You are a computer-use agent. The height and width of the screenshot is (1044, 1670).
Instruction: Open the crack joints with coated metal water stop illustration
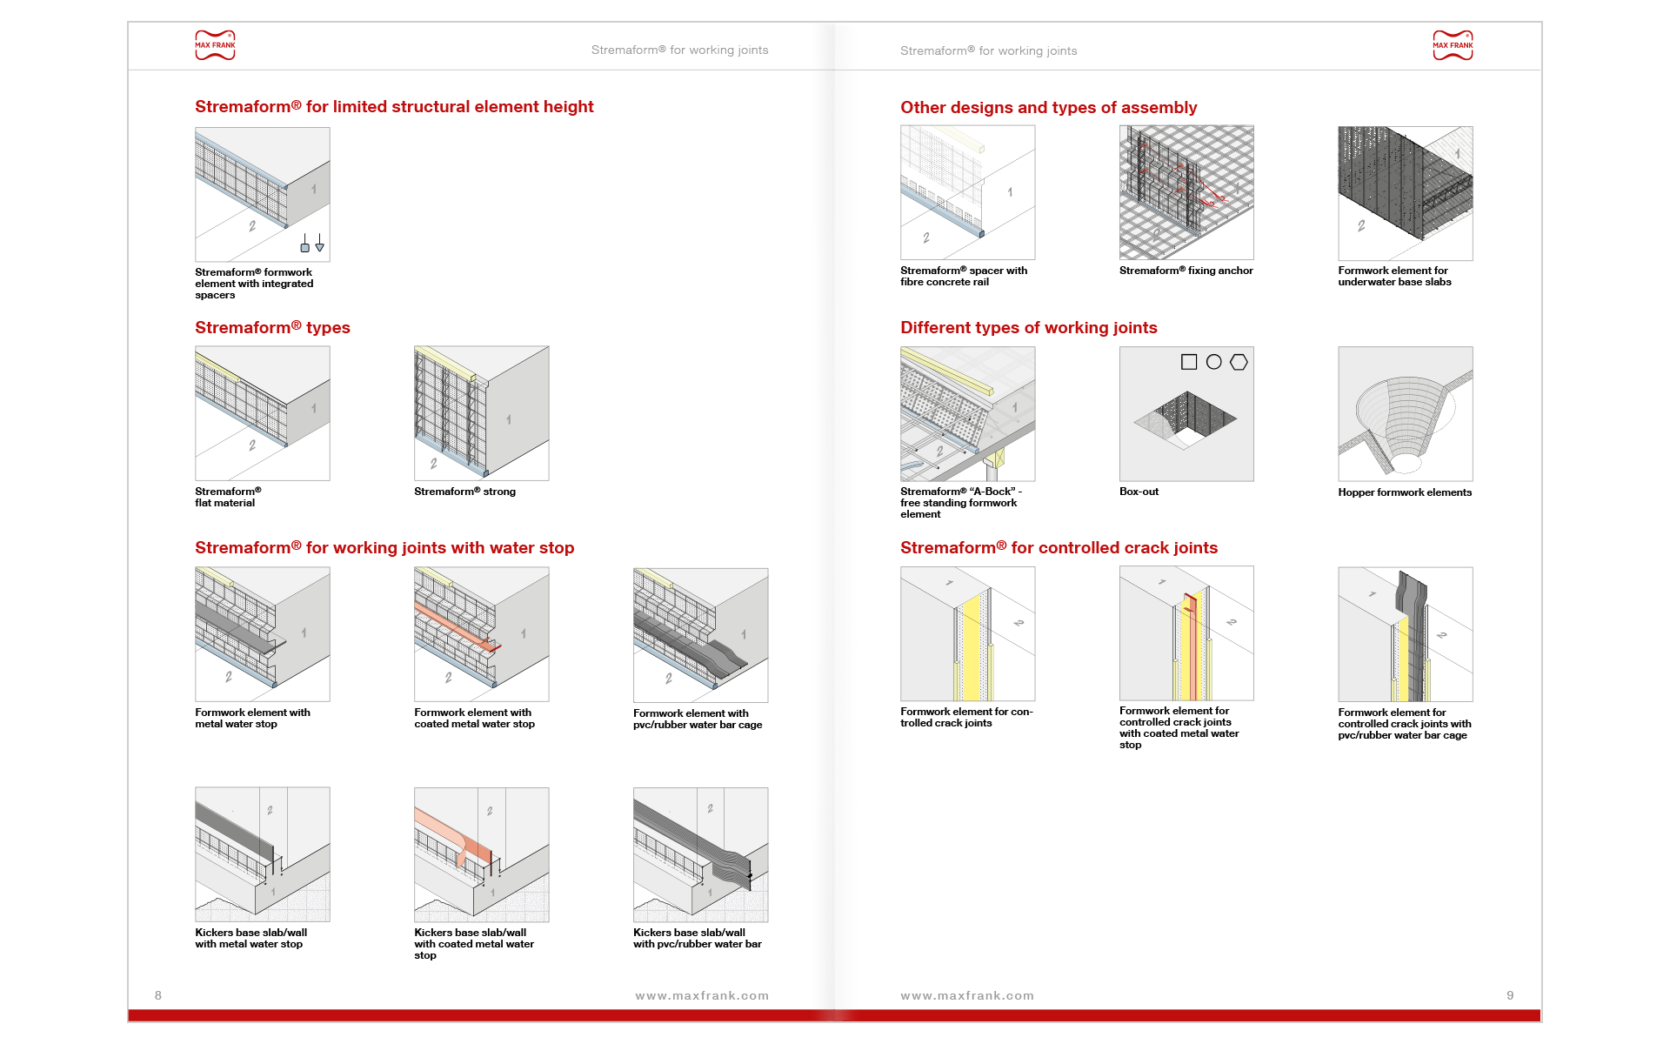(x=1186, y=633)
